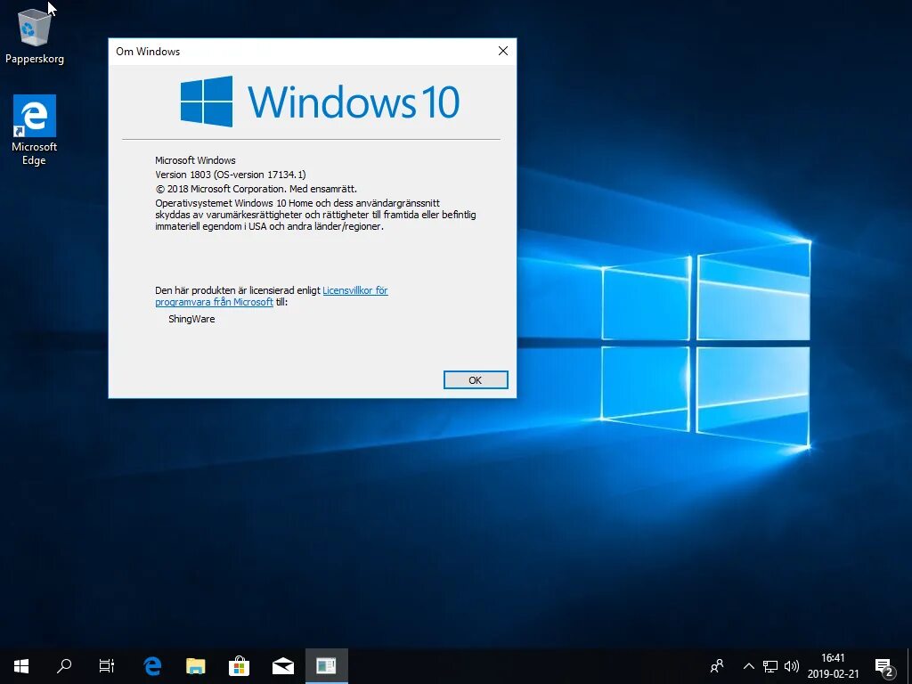This screenshot has width=912, height=684.
Task: Open the volume speaker tray icon
Action: [x=791, y=666]
